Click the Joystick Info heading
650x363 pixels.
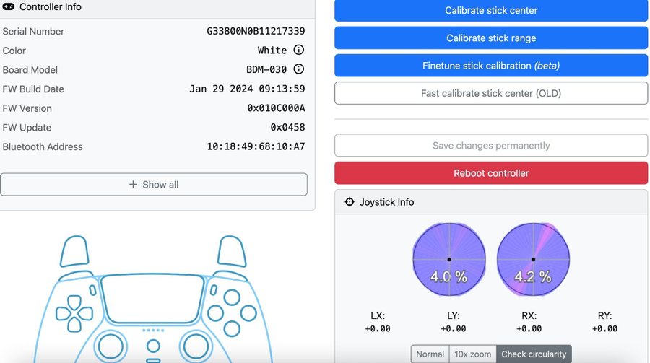(x=386, y=202)
